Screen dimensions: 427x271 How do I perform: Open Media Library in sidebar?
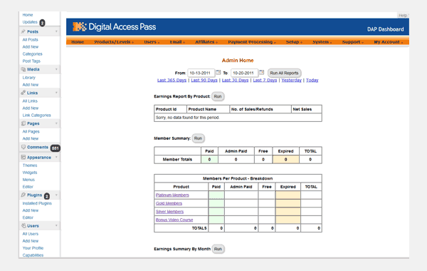pyautogui.click(x=29, y=78)
